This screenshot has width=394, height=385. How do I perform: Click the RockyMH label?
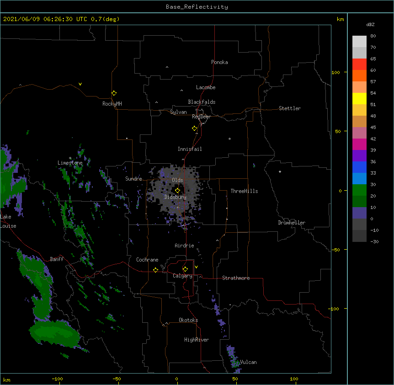[112, 104]
